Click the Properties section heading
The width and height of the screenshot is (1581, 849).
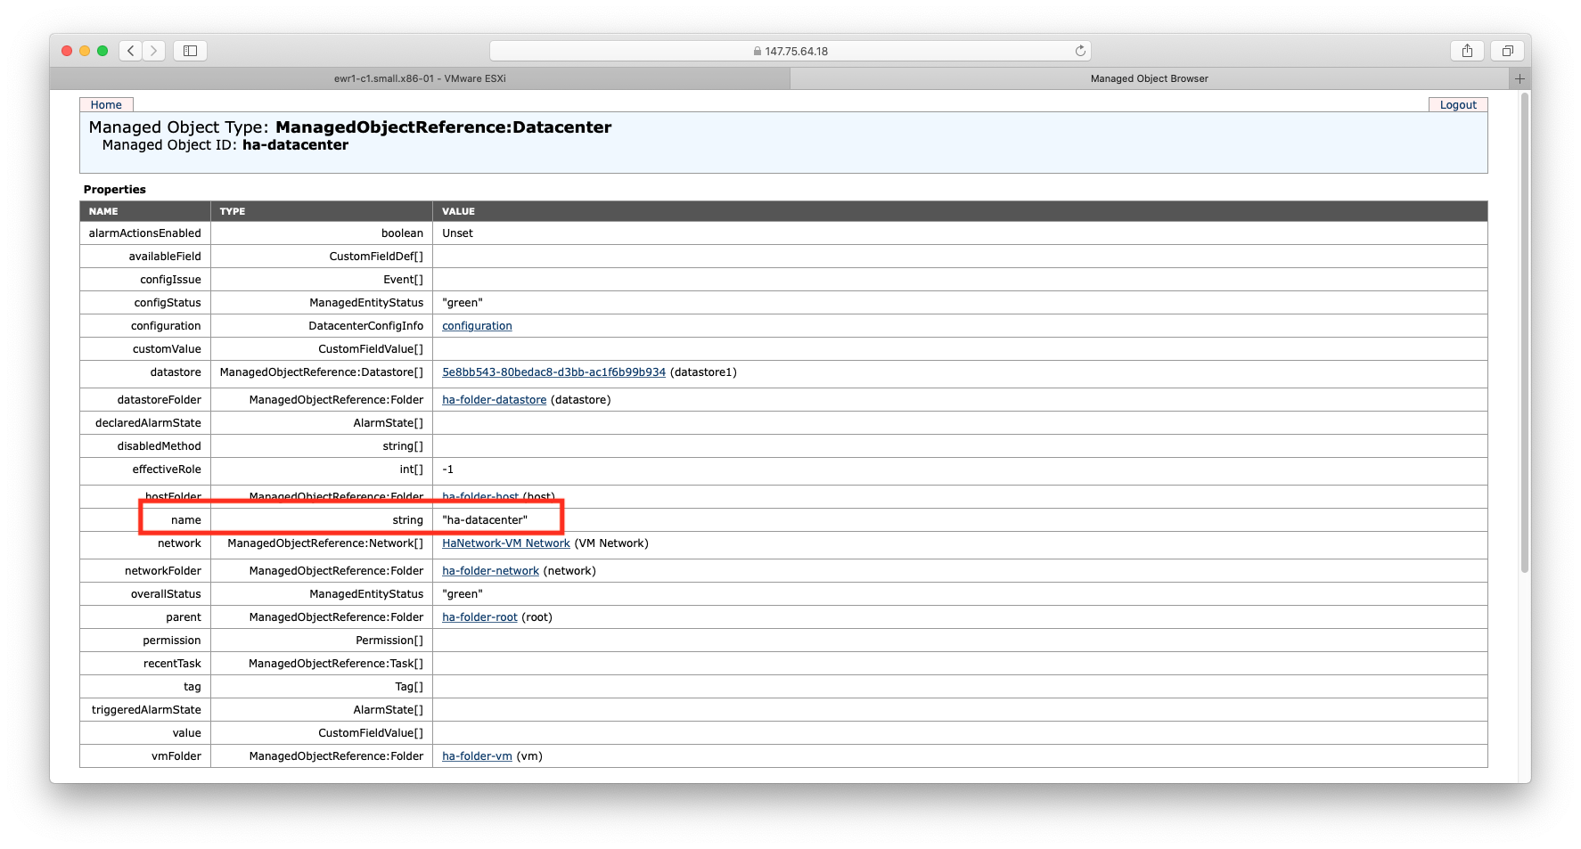point(114,190)
